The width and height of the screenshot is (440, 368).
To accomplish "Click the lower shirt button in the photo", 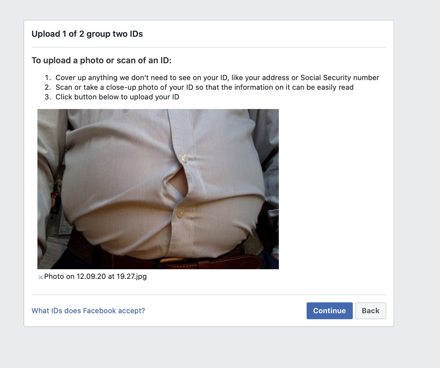I will (181, 213).
